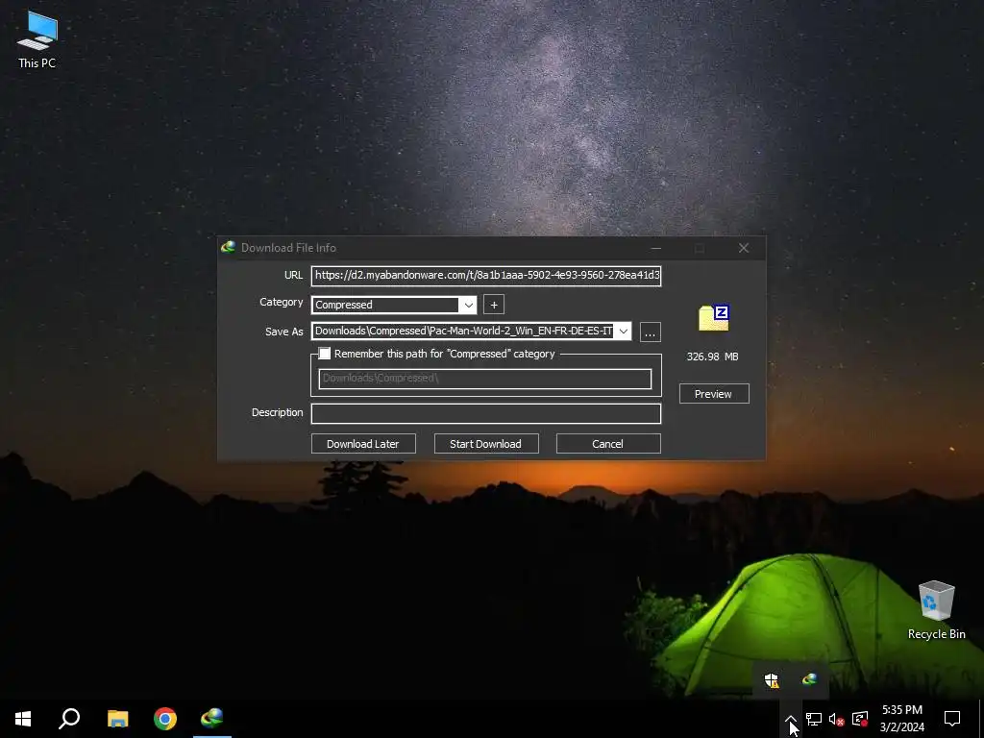The width and height of the screenshot is (984, 738).
Task: Minimize the Download File Info dialog
Action: pos(655,248)
